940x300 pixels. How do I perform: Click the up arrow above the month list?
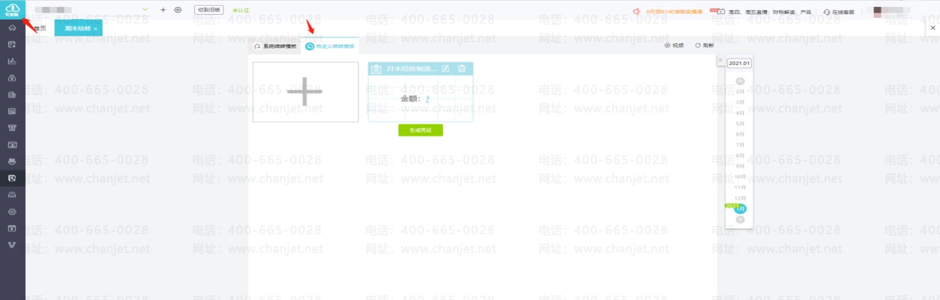click(740, 81)
